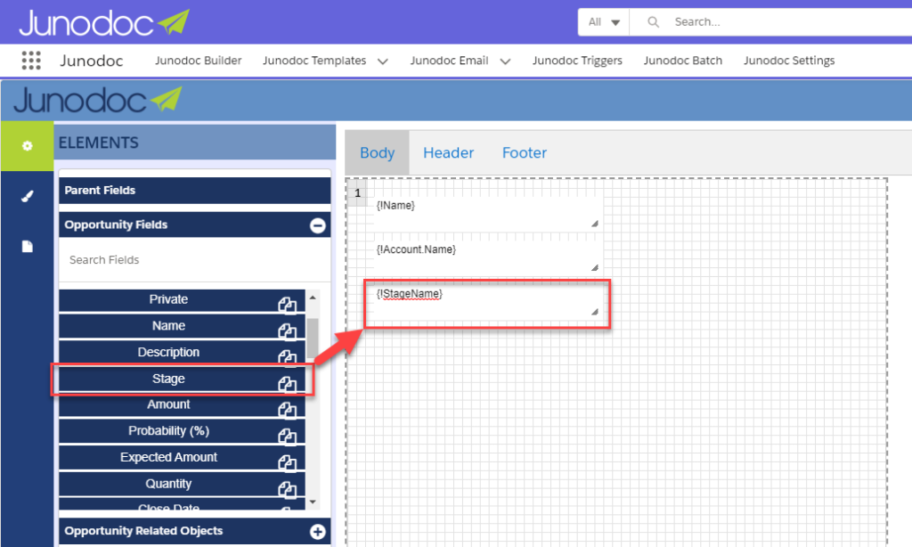Click the Junodoc logo in top header

click(x=104, y=22)
